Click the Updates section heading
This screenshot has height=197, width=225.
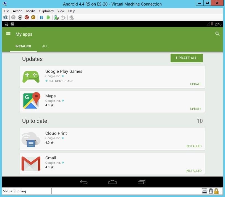32,59
